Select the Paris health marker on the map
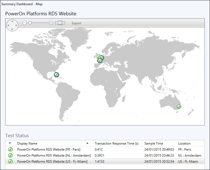Screen dimensions: 210x170 tap(100, 61)
